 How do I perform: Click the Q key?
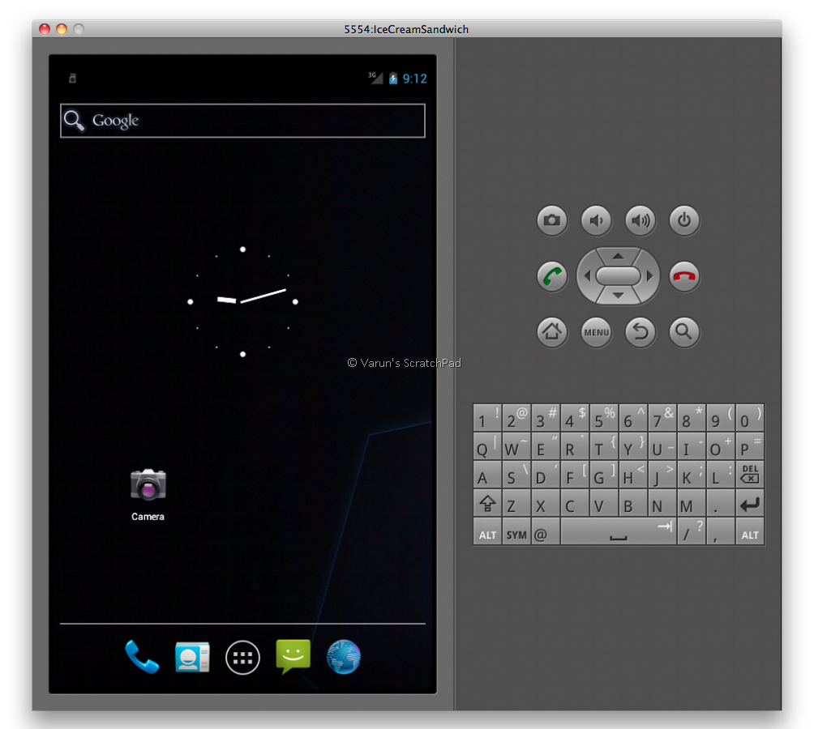point(487,446)
